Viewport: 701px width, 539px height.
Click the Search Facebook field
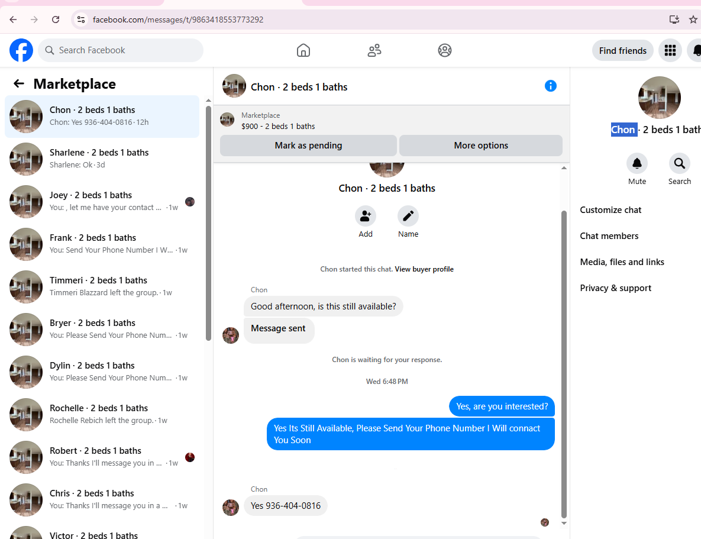(121, 50)
